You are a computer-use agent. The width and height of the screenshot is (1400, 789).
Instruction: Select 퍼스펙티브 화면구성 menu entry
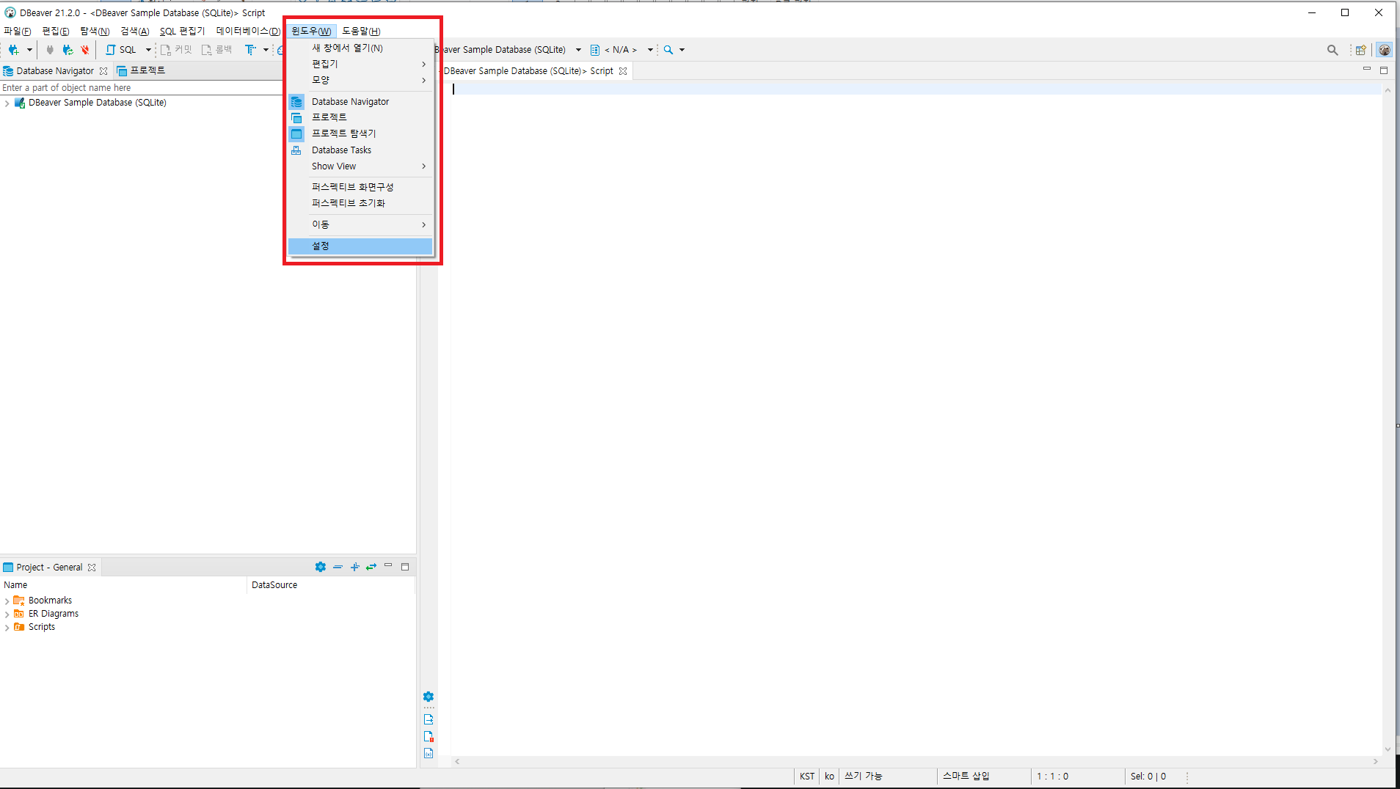pos(360,187)
